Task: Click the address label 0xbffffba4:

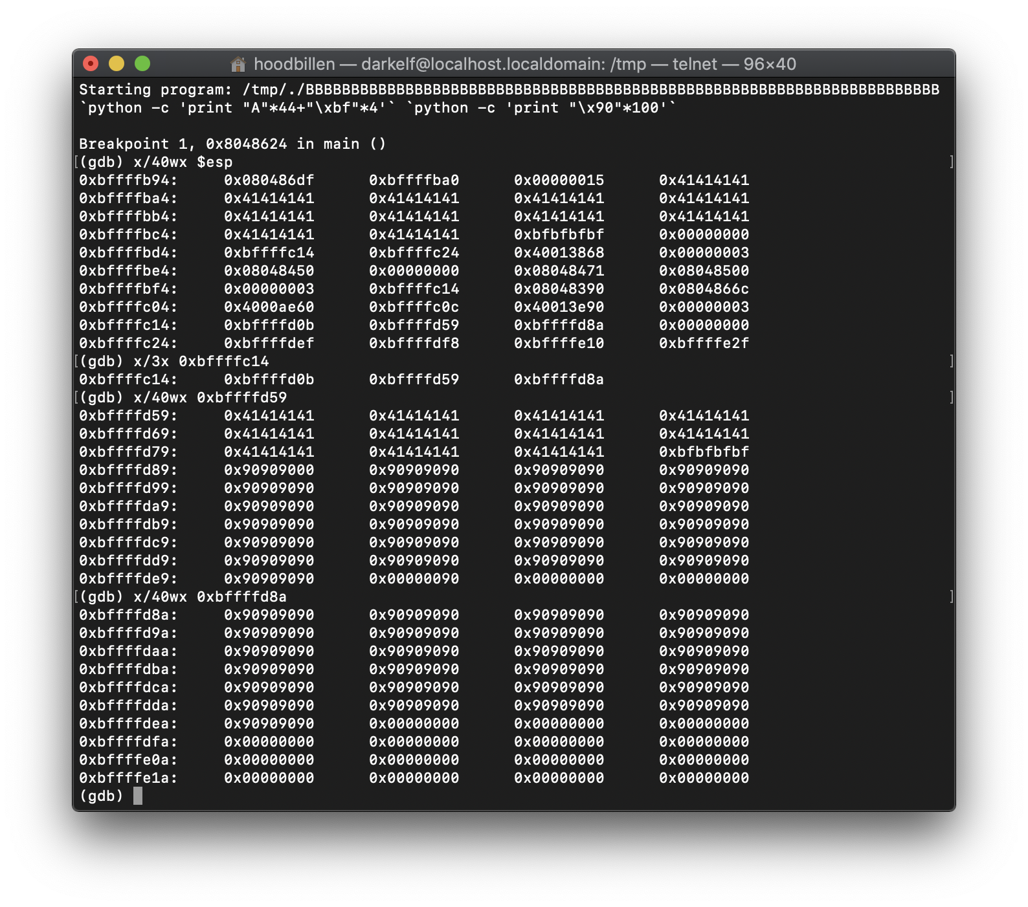Action: point(128,198)
